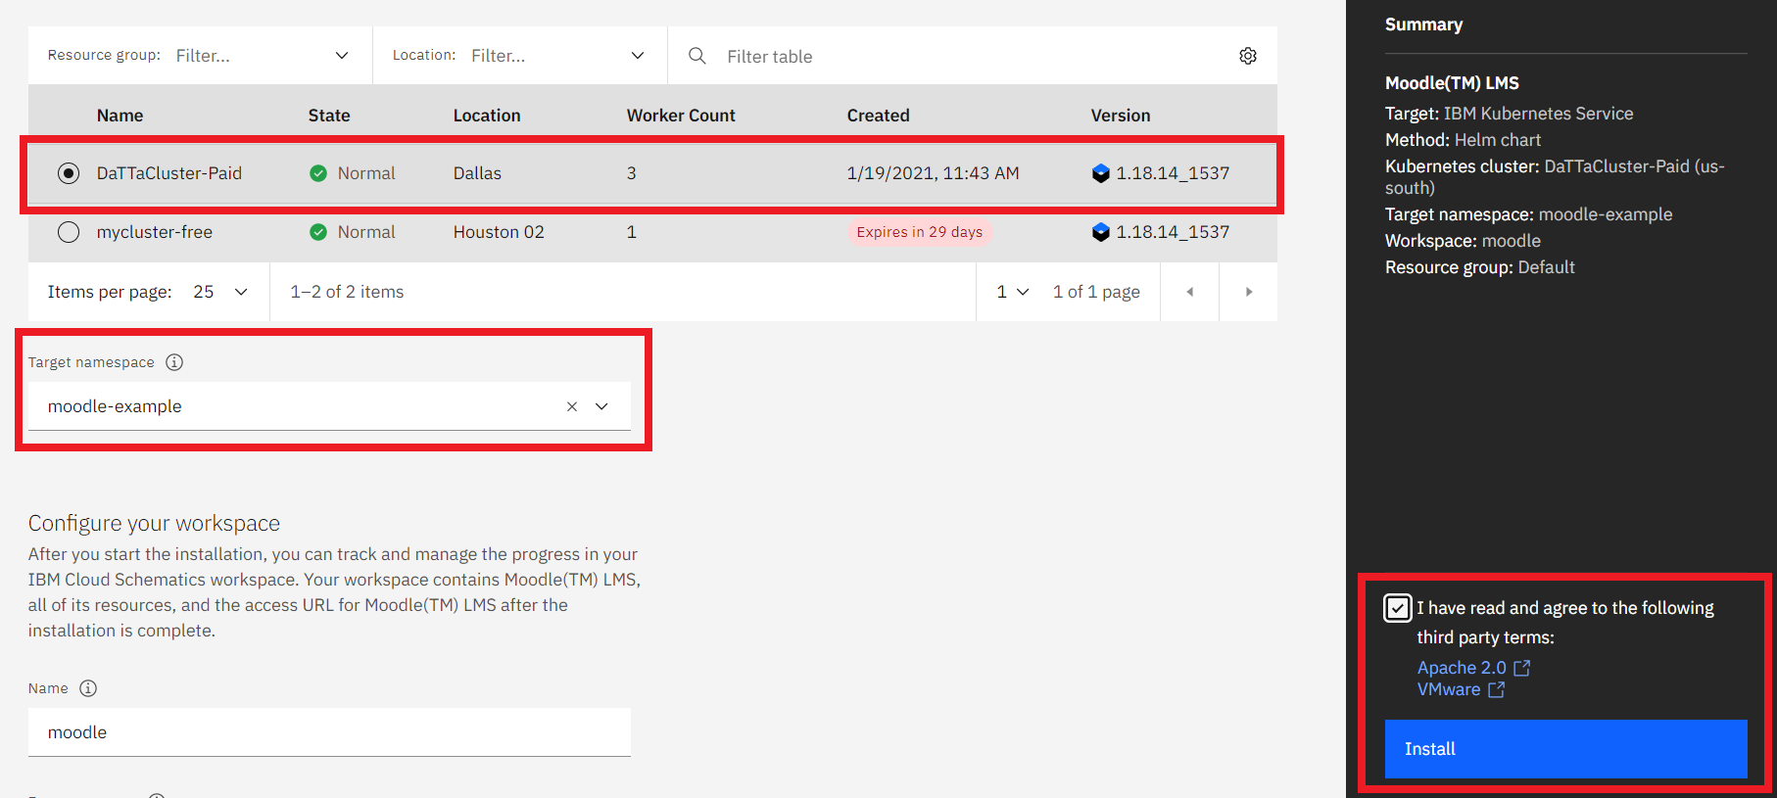Click the Dallas location cell
The width and height of the screenshot is (1777, 798).
pos(477,173)
